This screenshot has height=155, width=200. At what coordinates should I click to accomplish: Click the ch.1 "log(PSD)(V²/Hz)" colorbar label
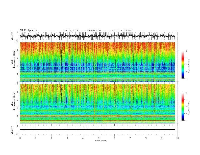(x=189, y=66)
